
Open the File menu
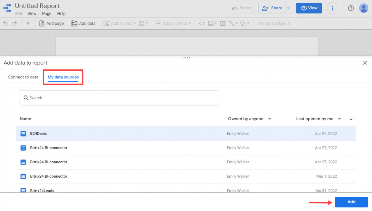click(x=18, y=14)
